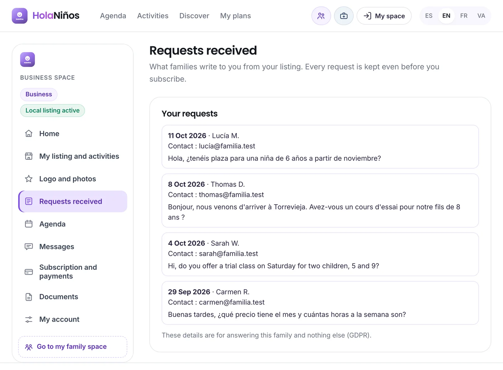Click the business space logo in sidebar
The width and height of the screenshot is (503, 370).
point(27,59)
